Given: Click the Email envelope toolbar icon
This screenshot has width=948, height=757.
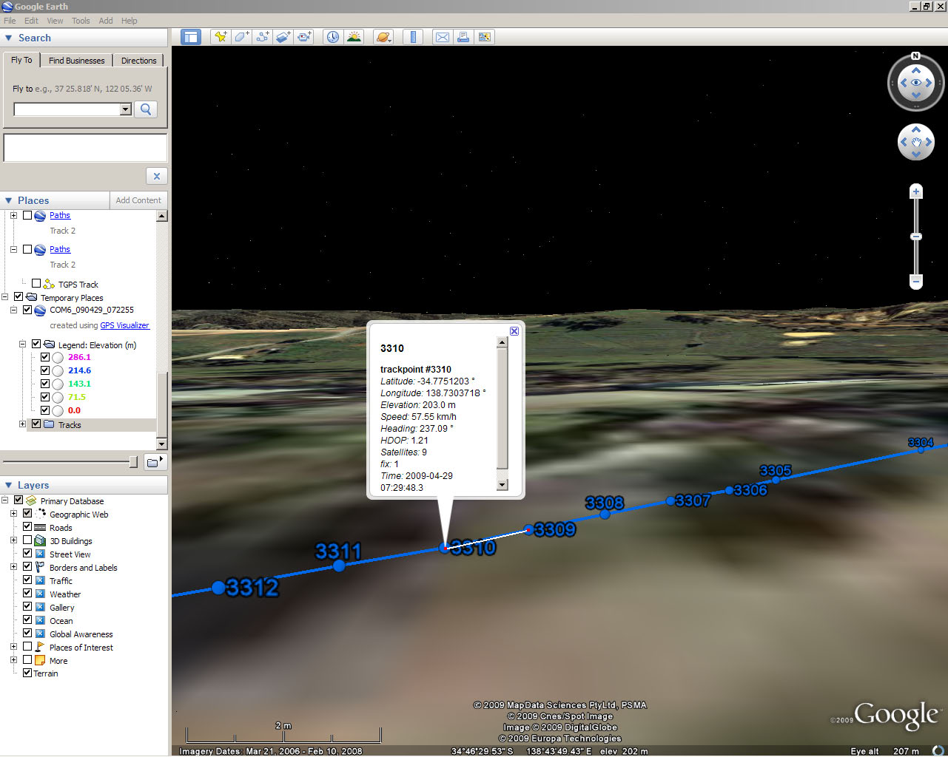Looking at the screenshot, I should [x=443, y=37].
